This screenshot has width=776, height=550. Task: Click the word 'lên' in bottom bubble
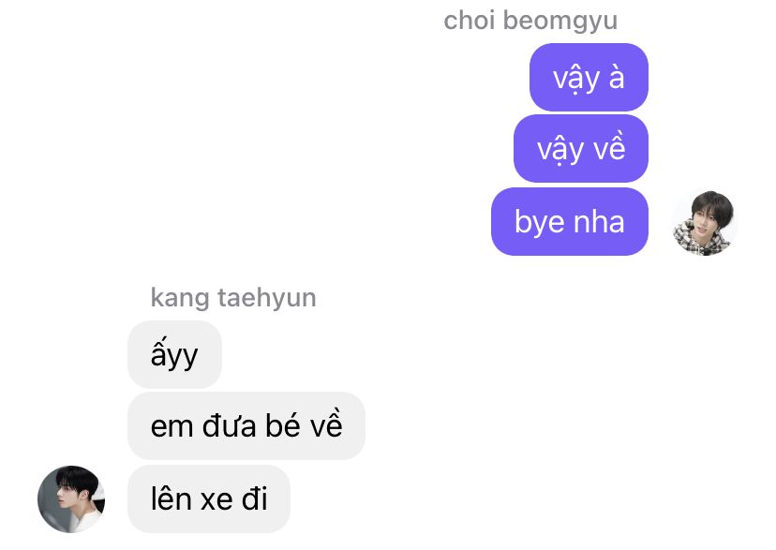171,498
